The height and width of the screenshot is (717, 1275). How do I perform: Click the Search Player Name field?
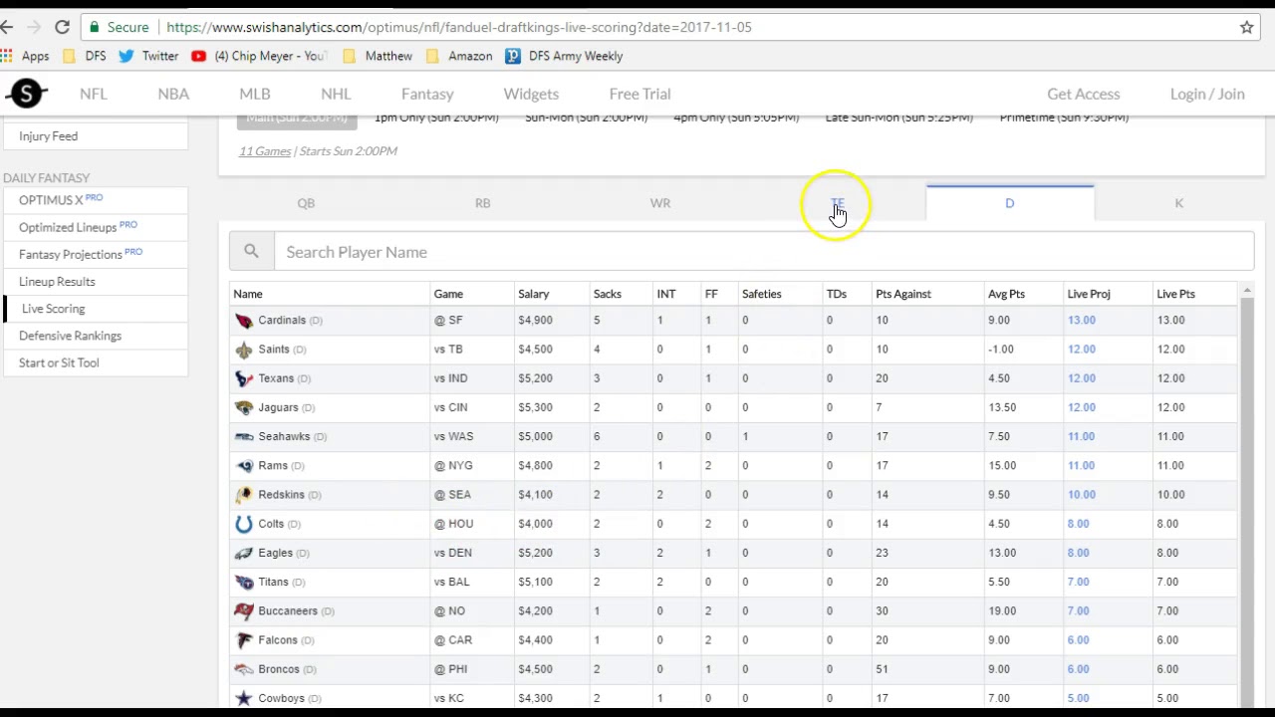764,252
